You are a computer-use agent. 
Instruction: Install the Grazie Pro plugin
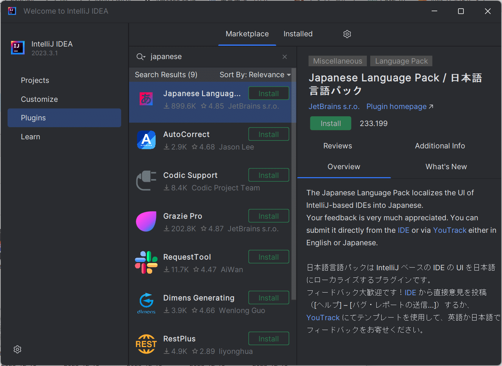268,216
